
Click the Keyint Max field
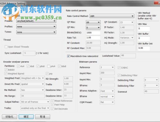coord(107,73)
